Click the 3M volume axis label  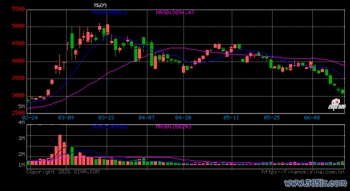21,138
